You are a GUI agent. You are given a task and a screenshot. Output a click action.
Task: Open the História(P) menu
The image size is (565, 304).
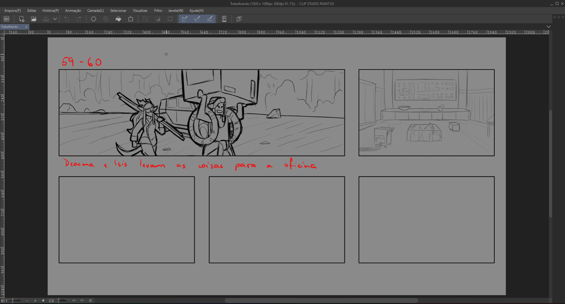click(x=51, y=11)
